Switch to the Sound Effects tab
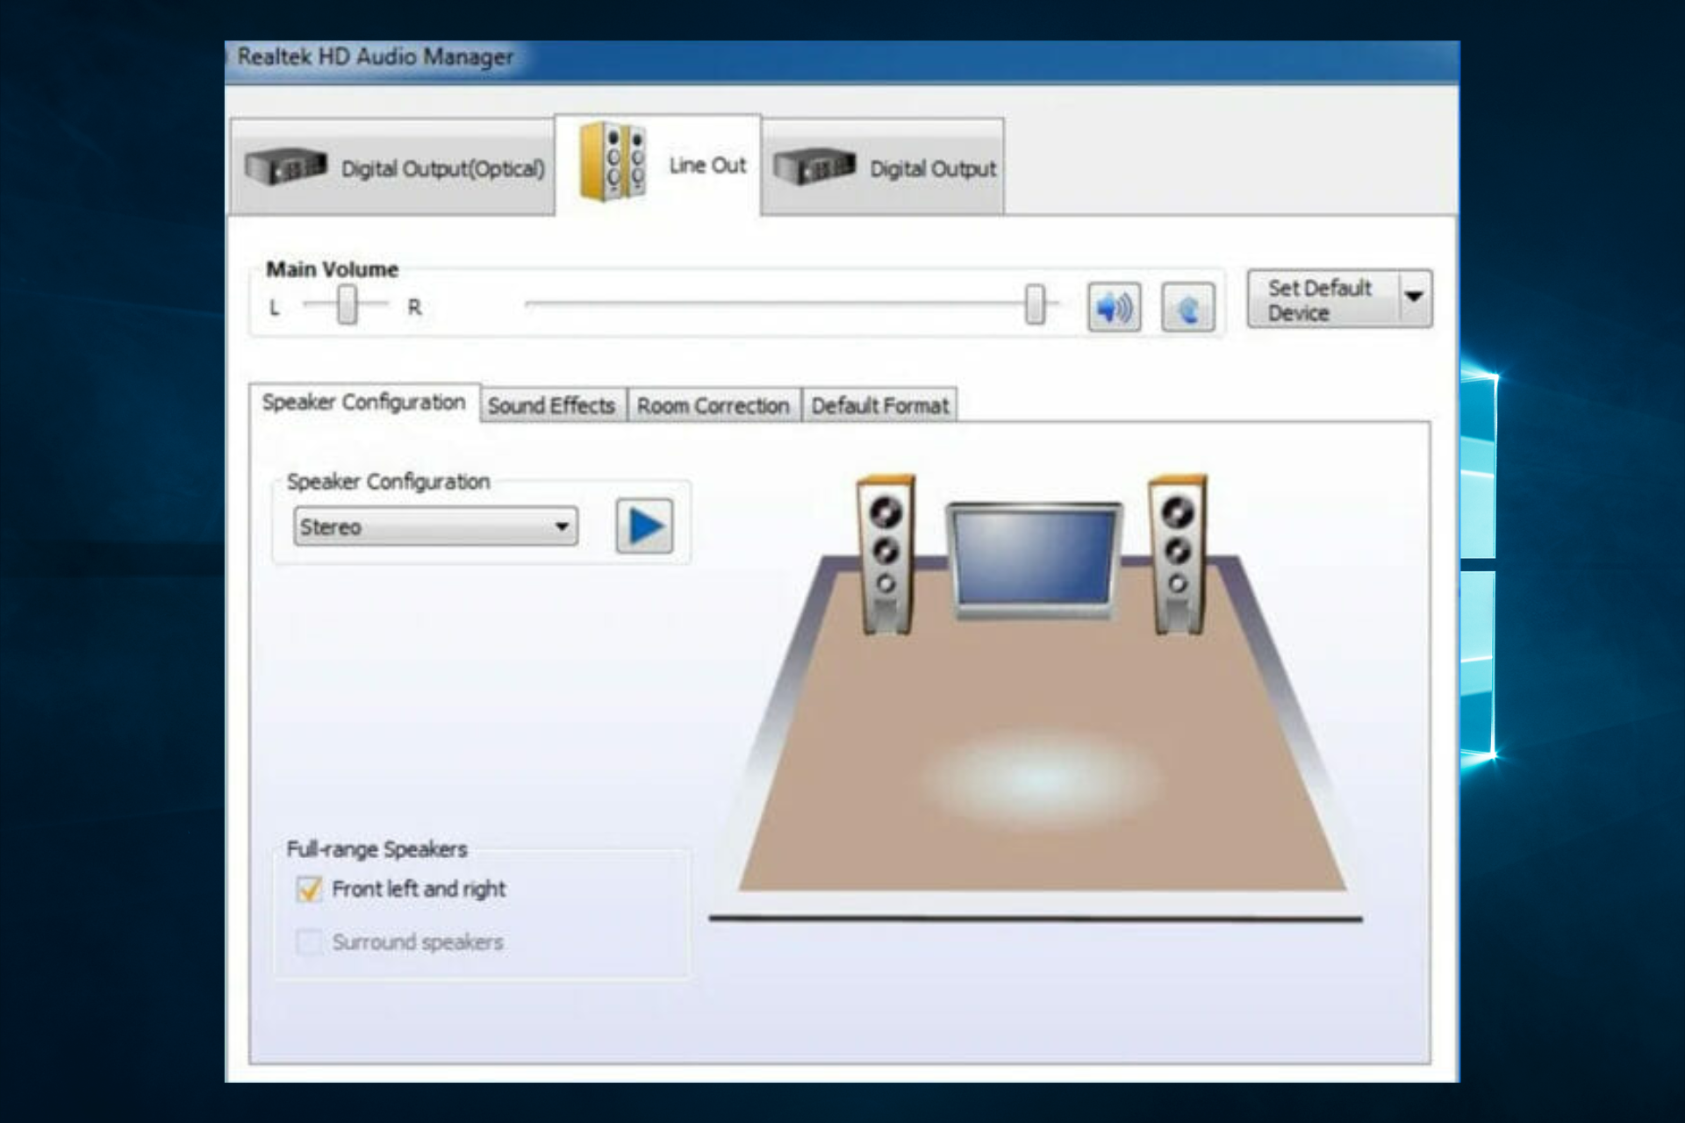 point(552,404)
